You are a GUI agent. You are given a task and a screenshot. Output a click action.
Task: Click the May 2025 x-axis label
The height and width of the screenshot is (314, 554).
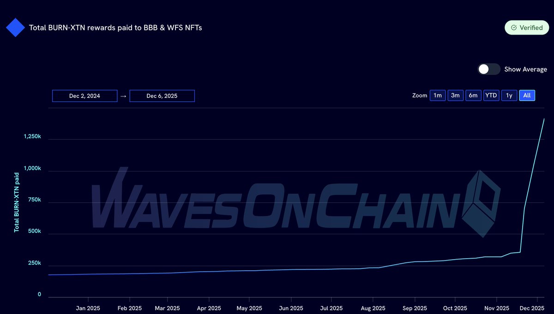(x=248, y=308)
